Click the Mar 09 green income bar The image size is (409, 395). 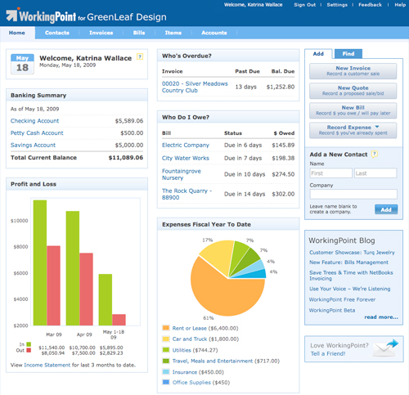40,263
